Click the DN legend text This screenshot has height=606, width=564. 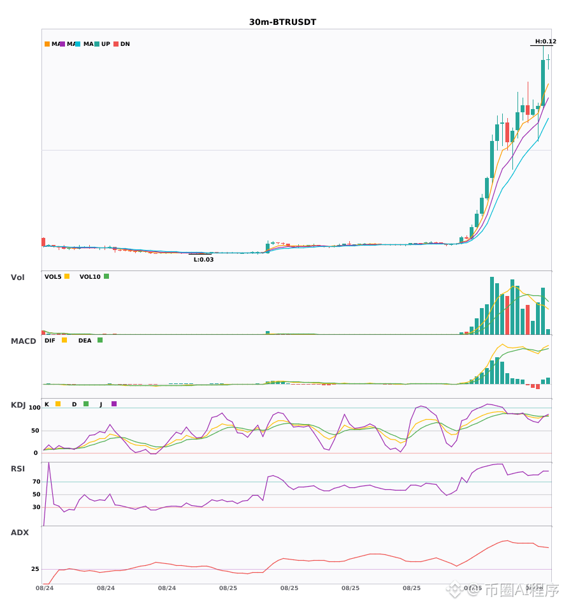tap(125, 44)
